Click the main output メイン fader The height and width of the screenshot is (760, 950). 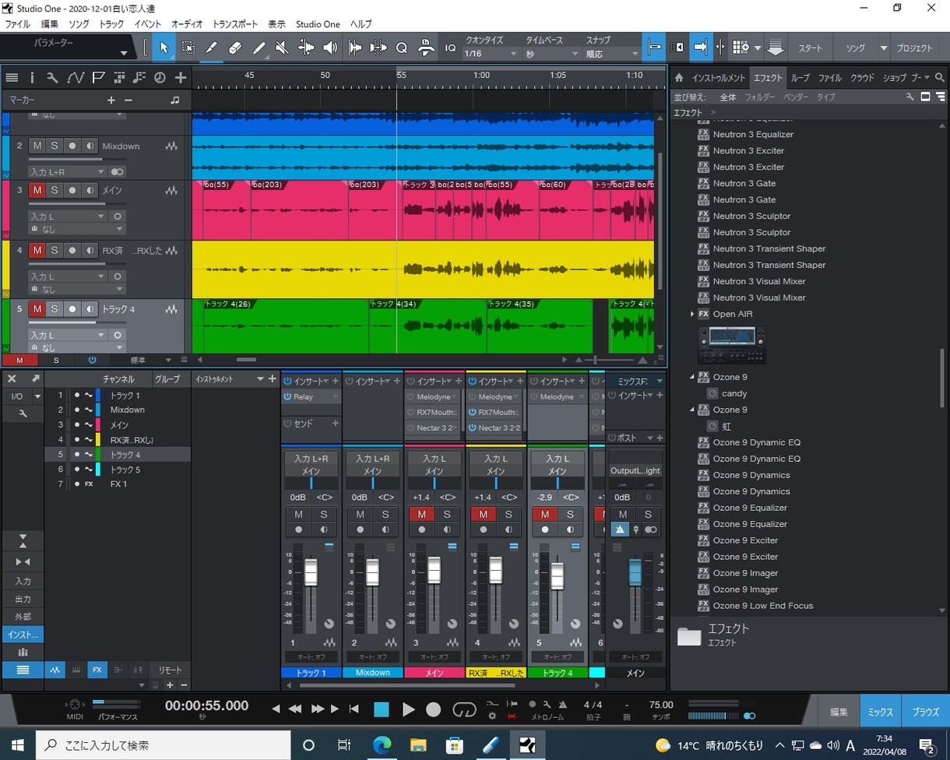[x=635, y=572]
